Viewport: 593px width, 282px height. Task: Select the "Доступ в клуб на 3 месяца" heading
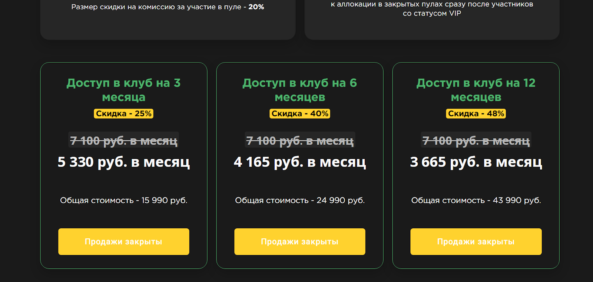pos(123,90)
